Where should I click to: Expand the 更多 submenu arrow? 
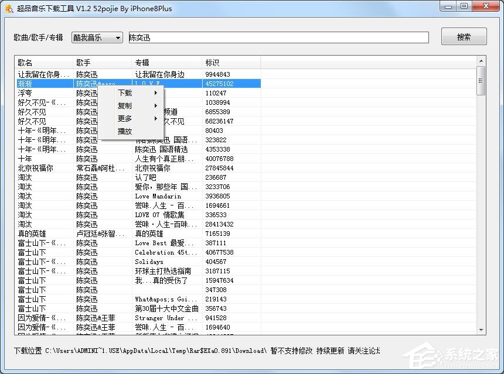pyautogui.click(x=156, y=119)
